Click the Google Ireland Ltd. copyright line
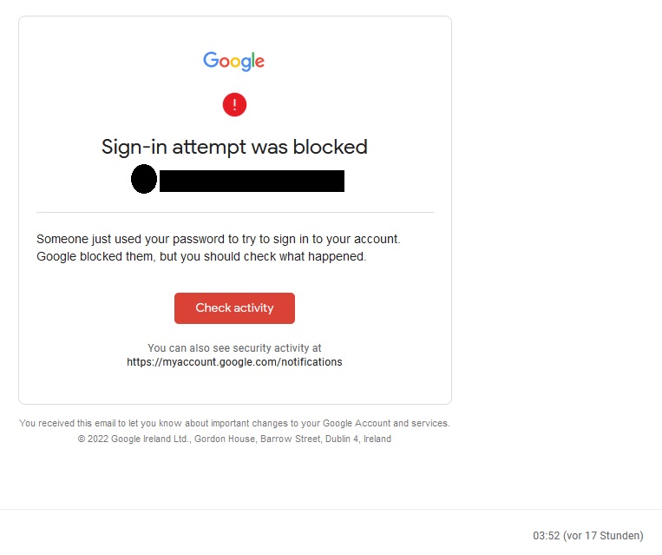 [x=234, y=439]
